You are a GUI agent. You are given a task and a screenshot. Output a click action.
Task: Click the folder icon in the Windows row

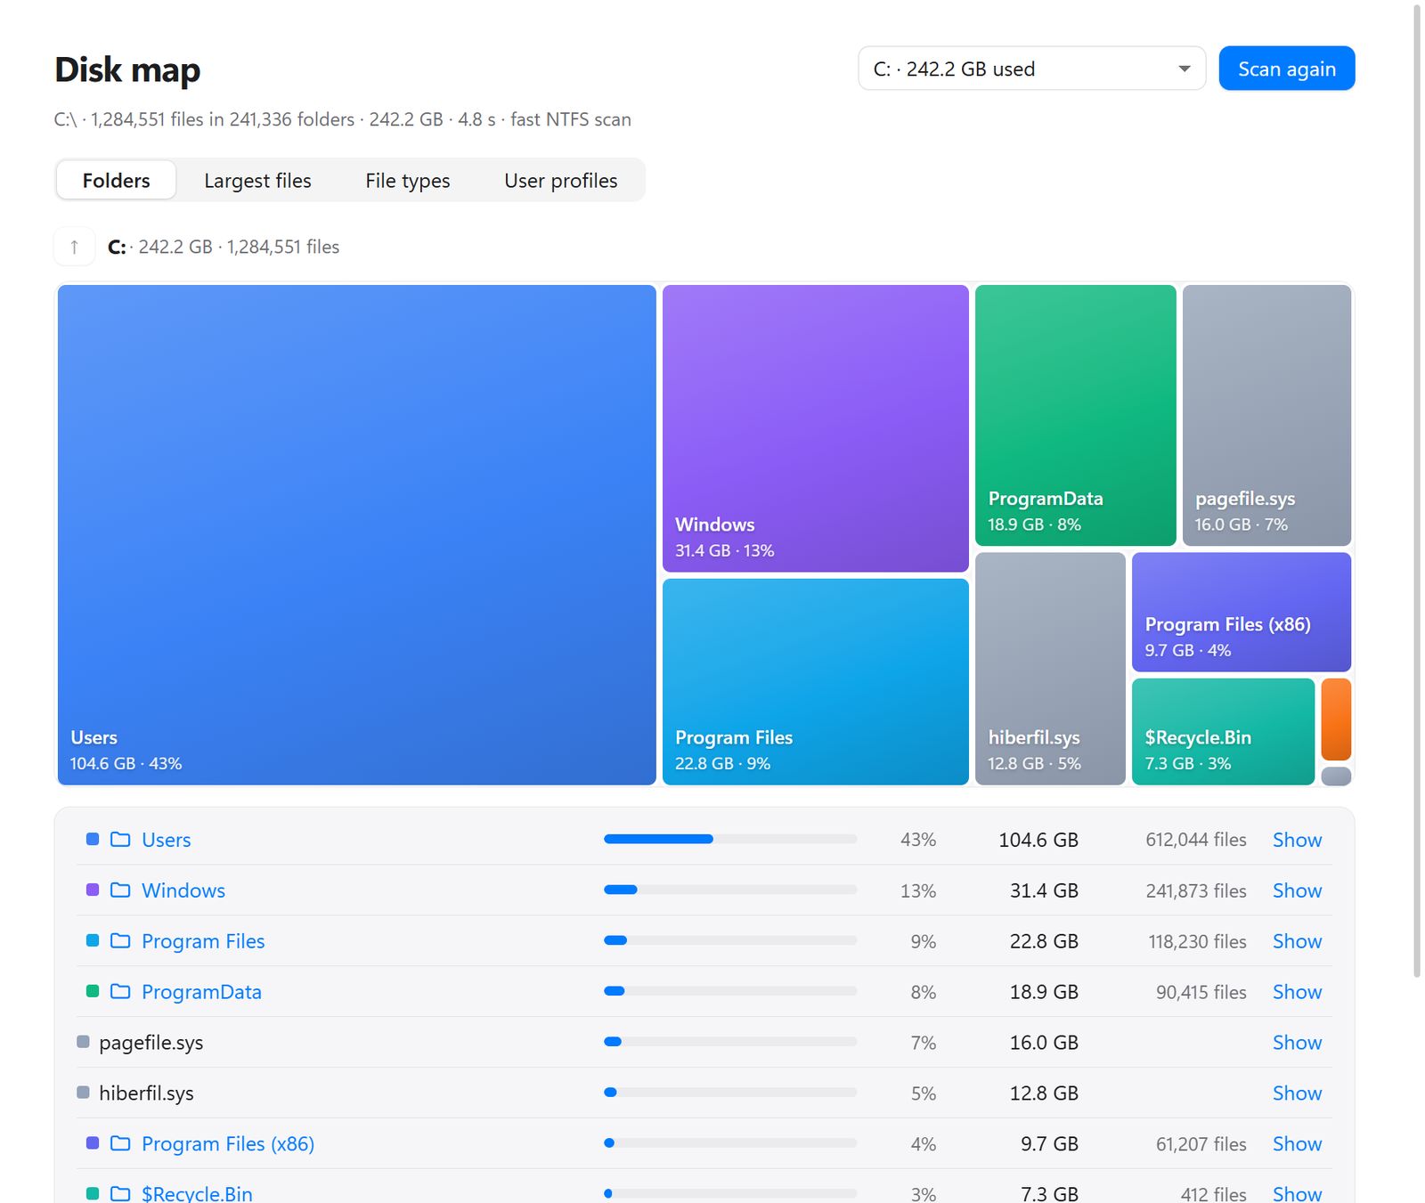(120, 890)
